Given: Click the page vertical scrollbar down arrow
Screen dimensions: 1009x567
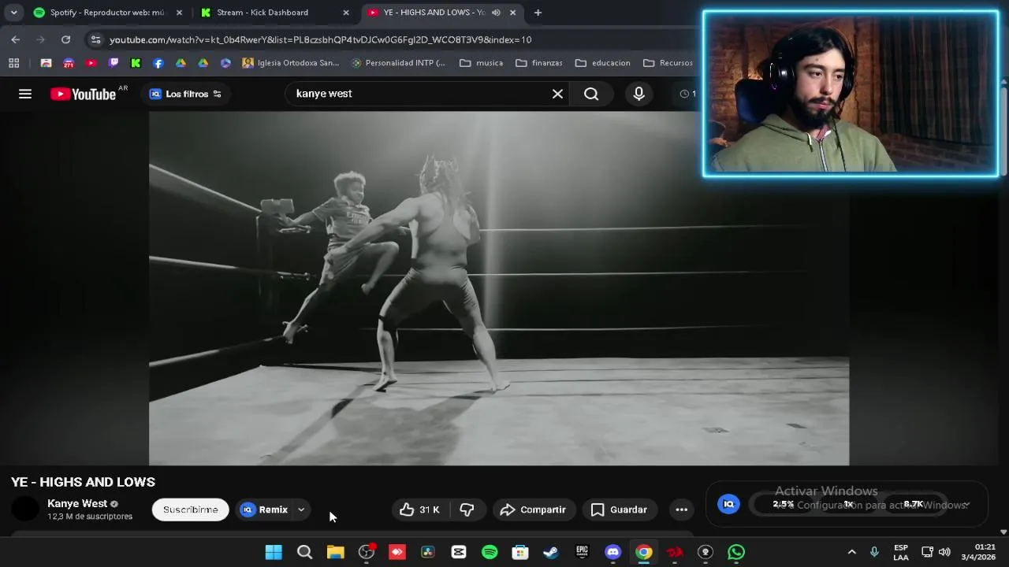Looking at the screenshot, I should click(x=1003, y=532).
